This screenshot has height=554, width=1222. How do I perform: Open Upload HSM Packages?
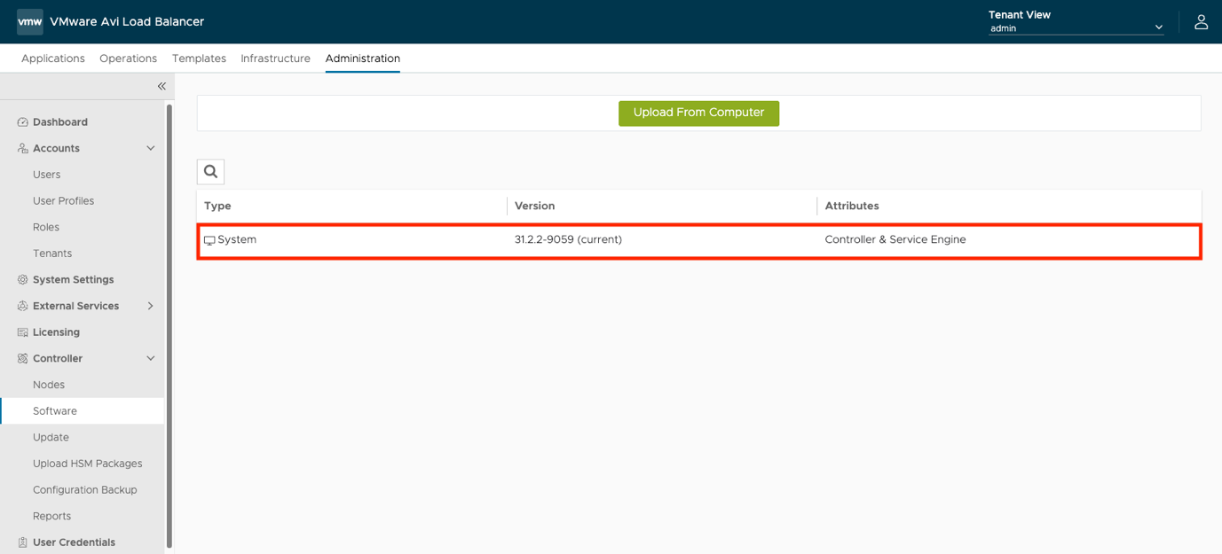[x=87, y=464]
